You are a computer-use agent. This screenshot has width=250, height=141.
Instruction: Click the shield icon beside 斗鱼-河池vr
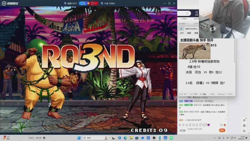pos(102,3)
